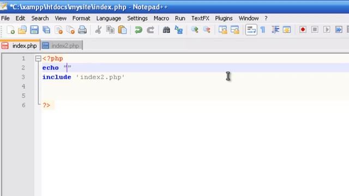
Task: Toggle synchronized vertical scrolling
Action: click(222, 30)
